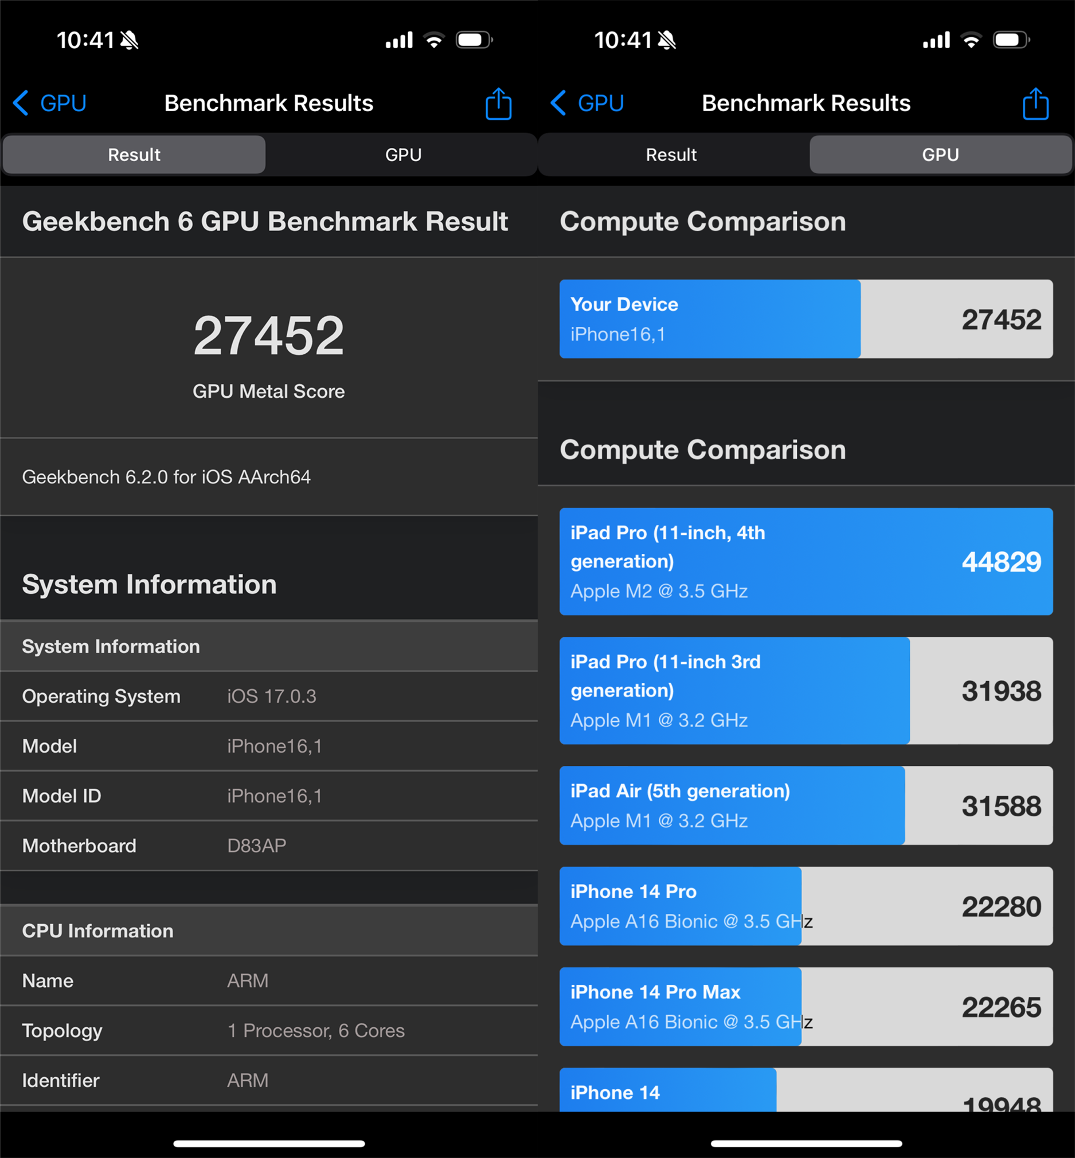The height and width of the screenshot is (1158, 1075).
Task: Tap the iPhone 14 Pro Max comparison entry
Action: tap(806, 1007)
